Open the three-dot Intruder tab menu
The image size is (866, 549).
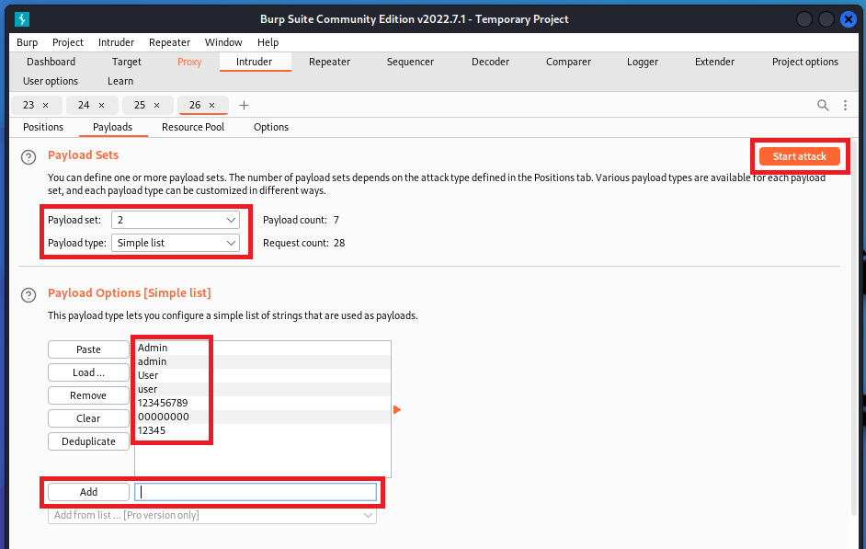coord(845,105)
